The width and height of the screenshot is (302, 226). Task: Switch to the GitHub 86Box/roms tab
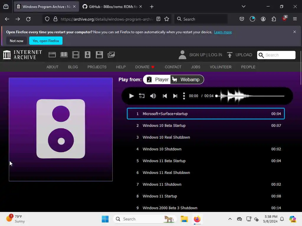pyautogui.click(x=113, y=7)
